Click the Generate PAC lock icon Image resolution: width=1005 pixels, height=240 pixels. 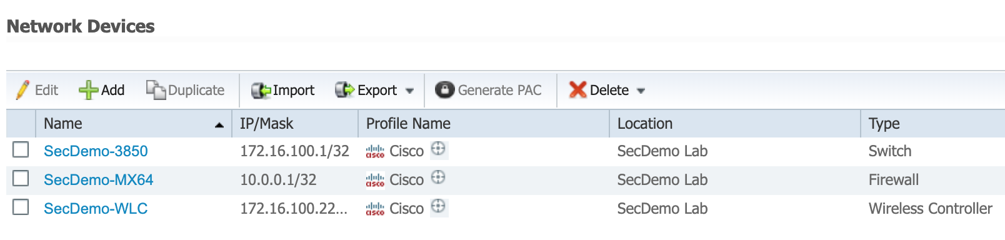click(x=444, y=90)
